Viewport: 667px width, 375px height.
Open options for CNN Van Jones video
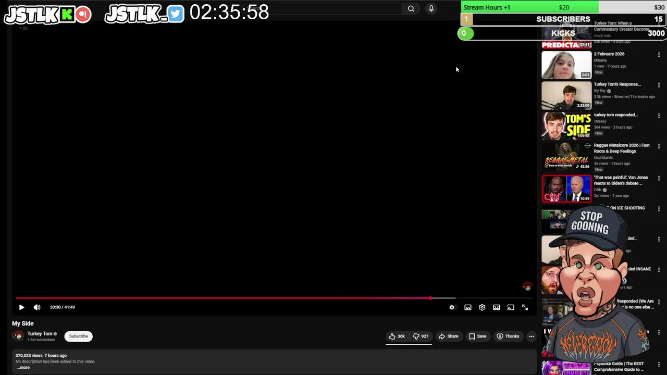pos(659,178)
